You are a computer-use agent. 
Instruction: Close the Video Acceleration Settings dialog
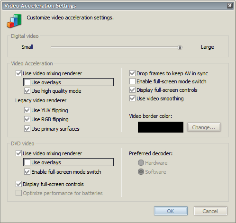(x=230, y=6)
